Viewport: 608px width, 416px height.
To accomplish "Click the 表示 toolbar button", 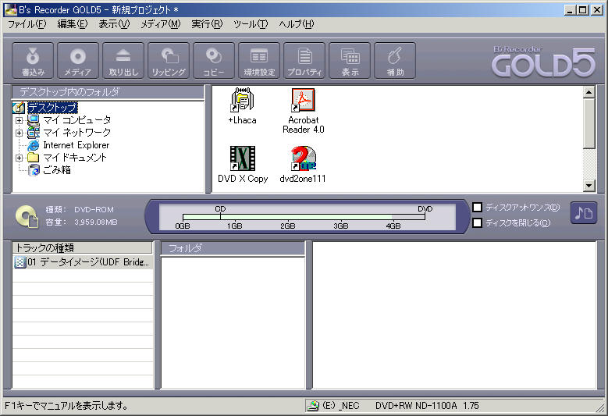I will click(x=350, y=61).
